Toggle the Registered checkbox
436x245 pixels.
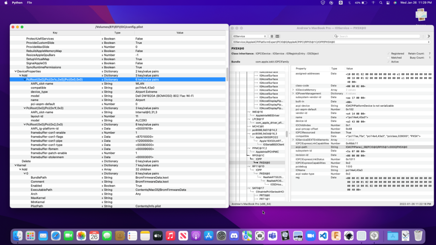(389, 54)
